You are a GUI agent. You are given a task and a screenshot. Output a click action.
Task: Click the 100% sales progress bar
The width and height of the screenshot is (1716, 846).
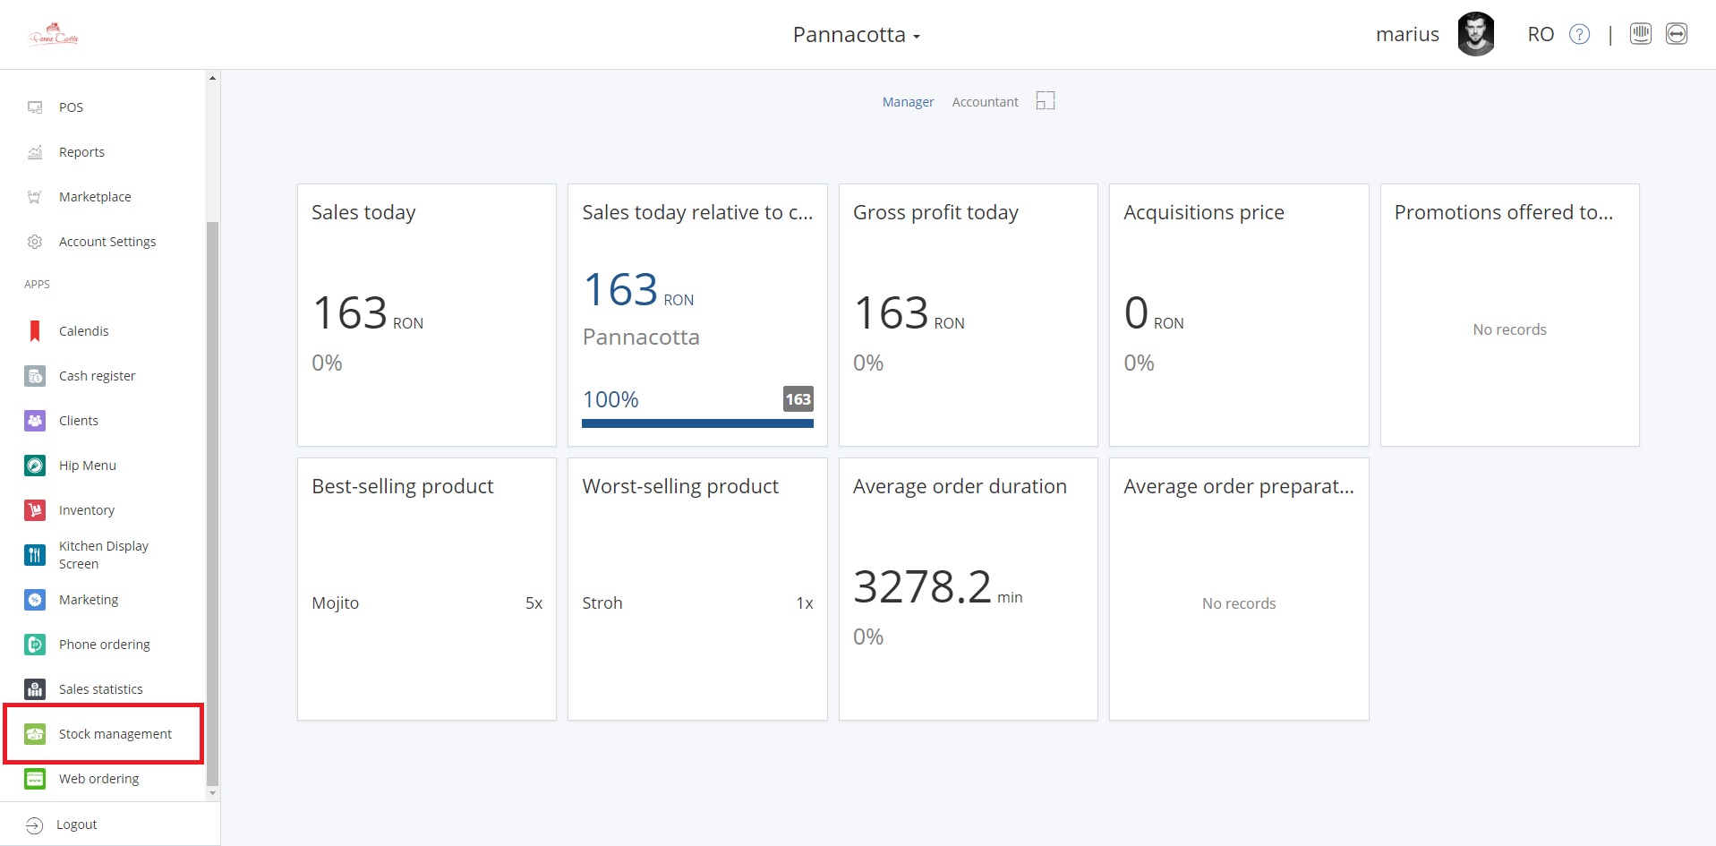pyautogui.click(x=697, y=423)
